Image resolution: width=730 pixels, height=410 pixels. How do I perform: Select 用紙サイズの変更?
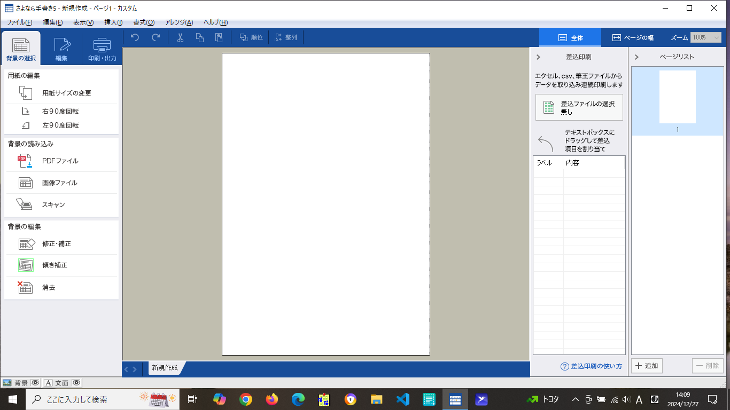tap(61, 93)
